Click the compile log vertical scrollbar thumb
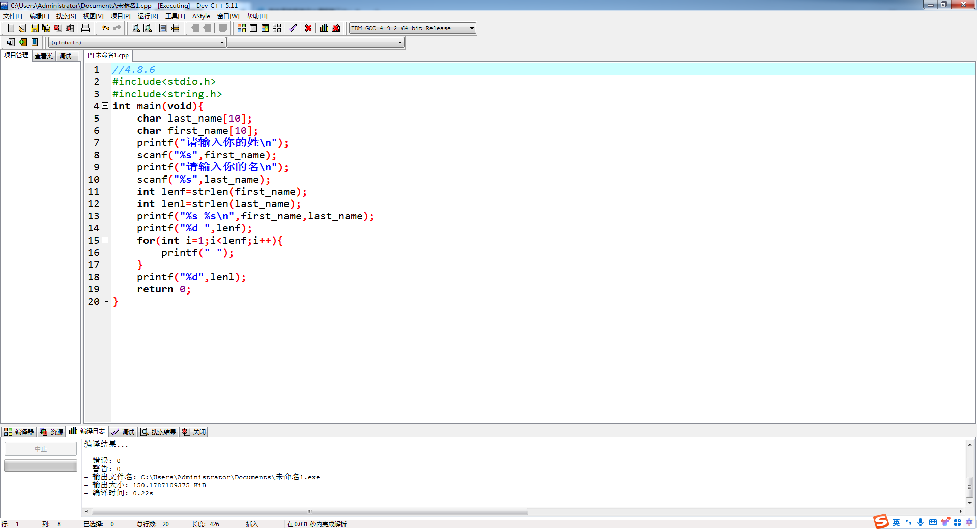Image resolution: width=977 pixels, height=529 pixels. tap(969, 487)
